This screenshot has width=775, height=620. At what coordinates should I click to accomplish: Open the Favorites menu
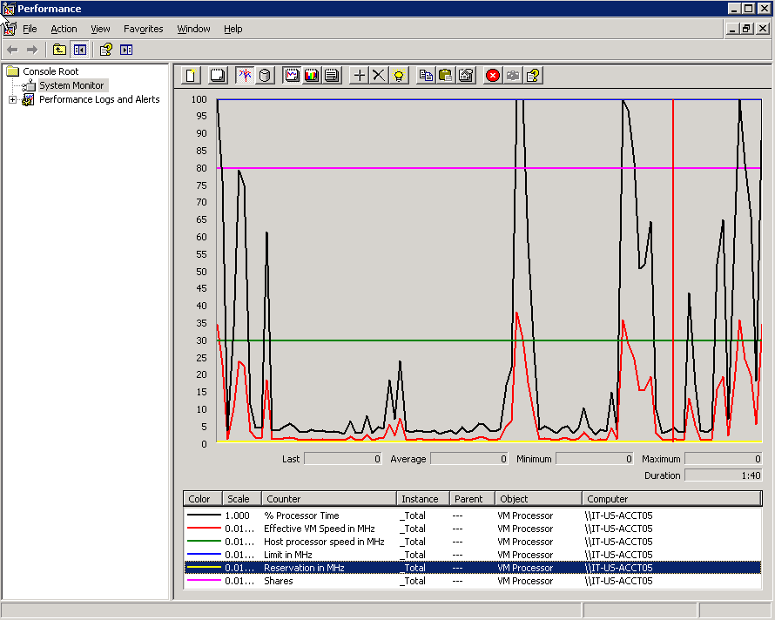(143, 29)
